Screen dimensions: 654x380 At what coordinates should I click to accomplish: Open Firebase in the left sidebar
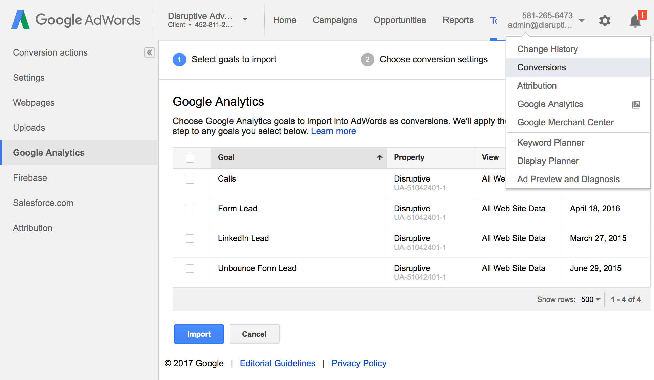[79, 178]
